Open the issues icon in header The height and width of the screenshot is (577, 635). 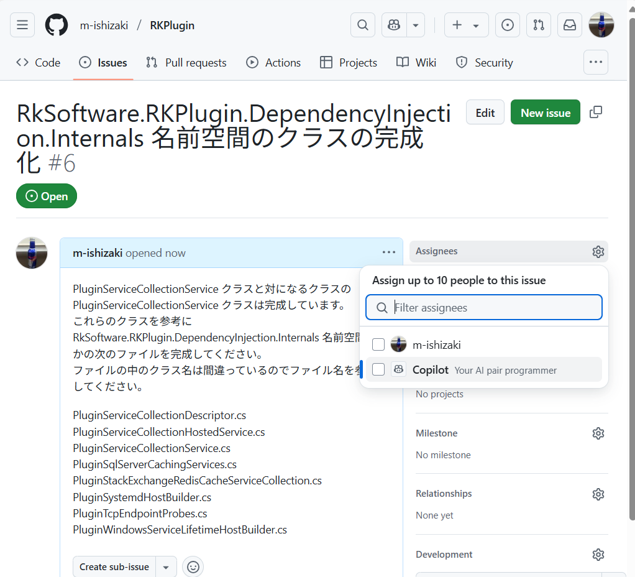(x=508, y=25)
